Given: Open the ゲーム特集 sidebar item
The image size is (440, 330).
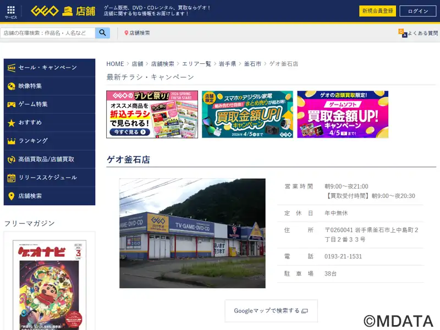Looking at the screenshot, I should pos(50,105).
